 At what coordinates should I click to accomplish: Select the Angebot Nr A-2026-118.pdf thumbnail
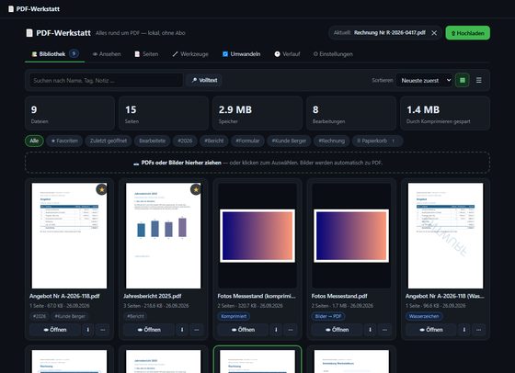point(69,236)
